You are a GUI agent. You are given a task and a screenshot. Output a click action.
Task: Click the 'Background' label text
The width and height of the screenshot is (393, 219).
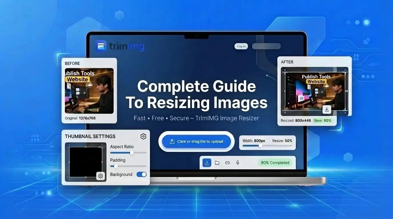tap(121, 175)
